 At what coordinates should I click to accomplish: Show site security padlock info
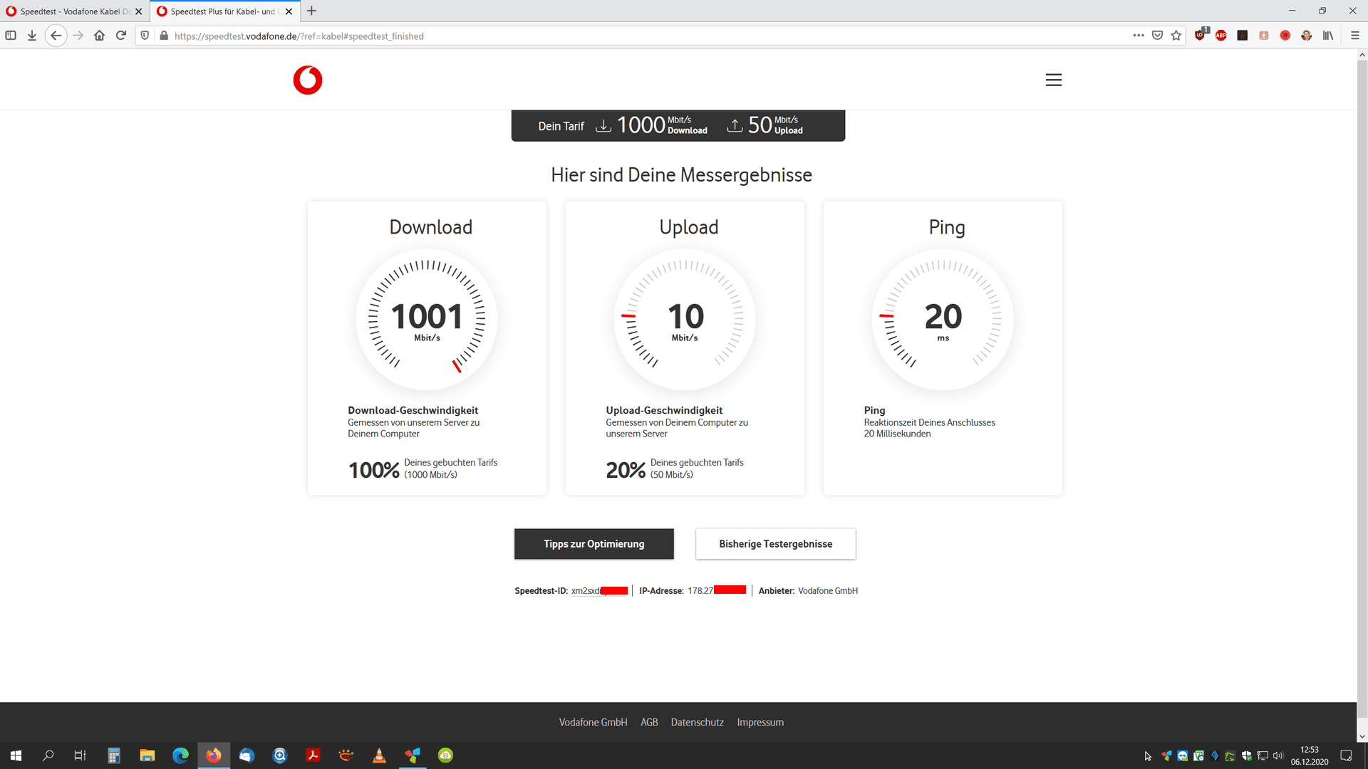[x=164, y=36]
